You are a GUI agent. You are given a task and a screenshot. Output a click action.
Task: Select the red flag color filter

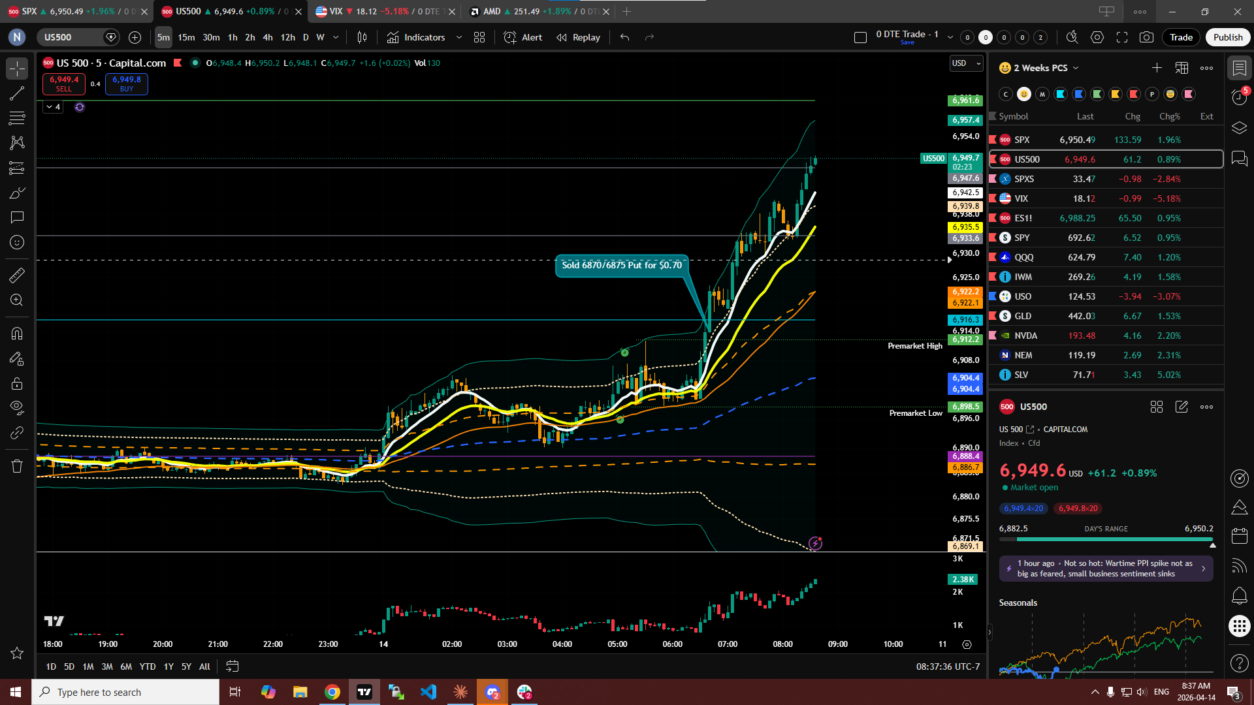click(1134, 94)
